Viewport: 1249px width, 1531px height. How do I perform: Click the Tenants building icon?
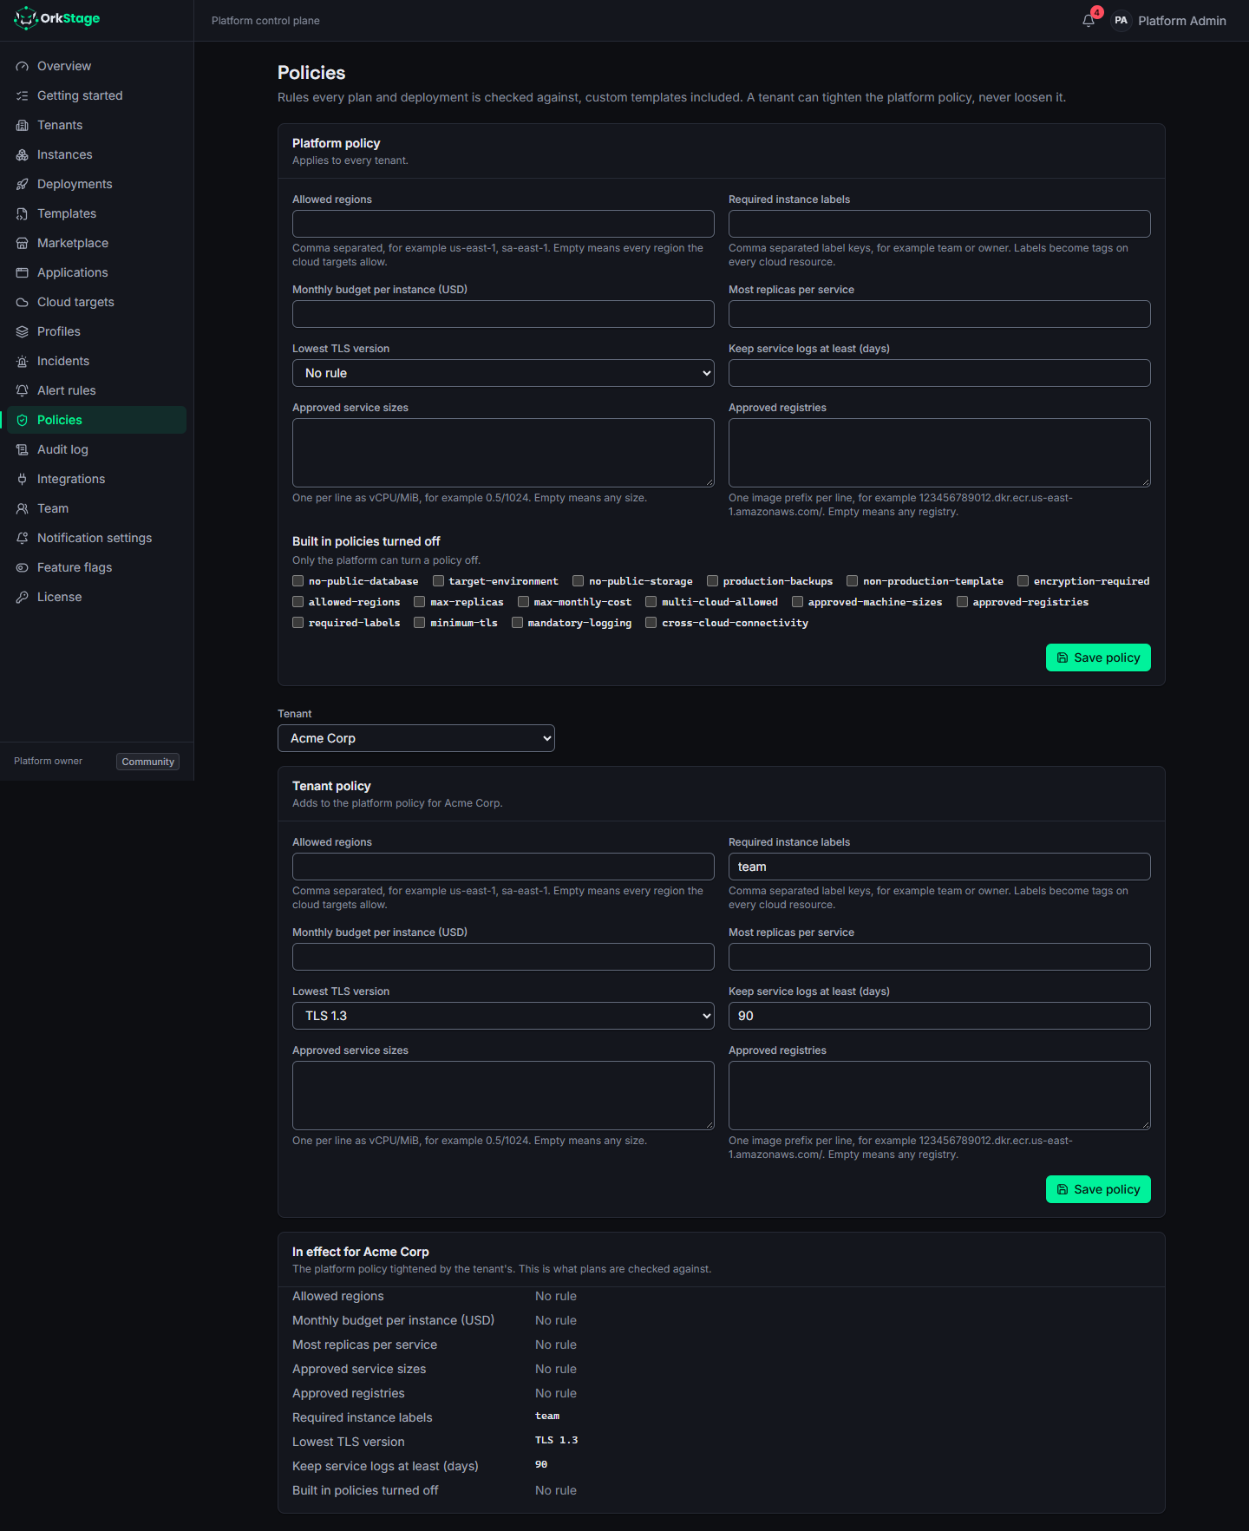[x=23, y=125]
